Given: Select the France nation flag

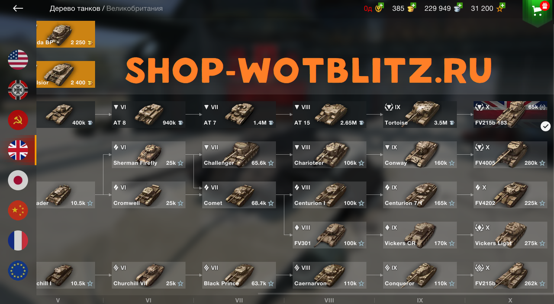Looking at the screenshot, I should coord(18,240).
